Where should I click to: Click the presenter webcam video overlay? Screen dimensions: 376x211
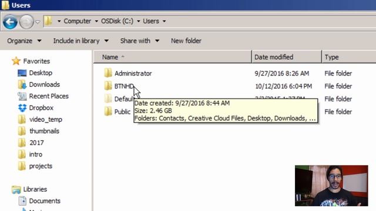point(331,186)
